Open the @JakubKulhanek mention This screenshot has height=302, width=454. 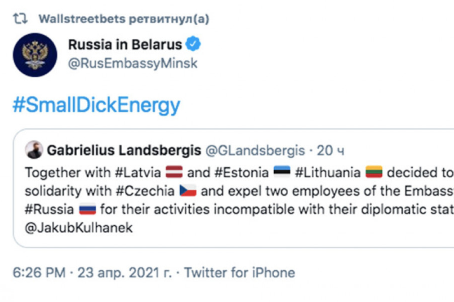point(79,228)
